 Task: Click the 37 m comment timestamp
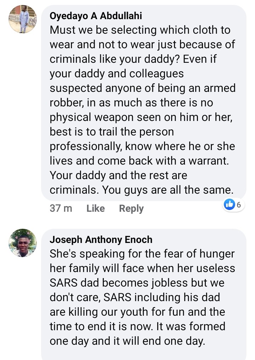61,209
